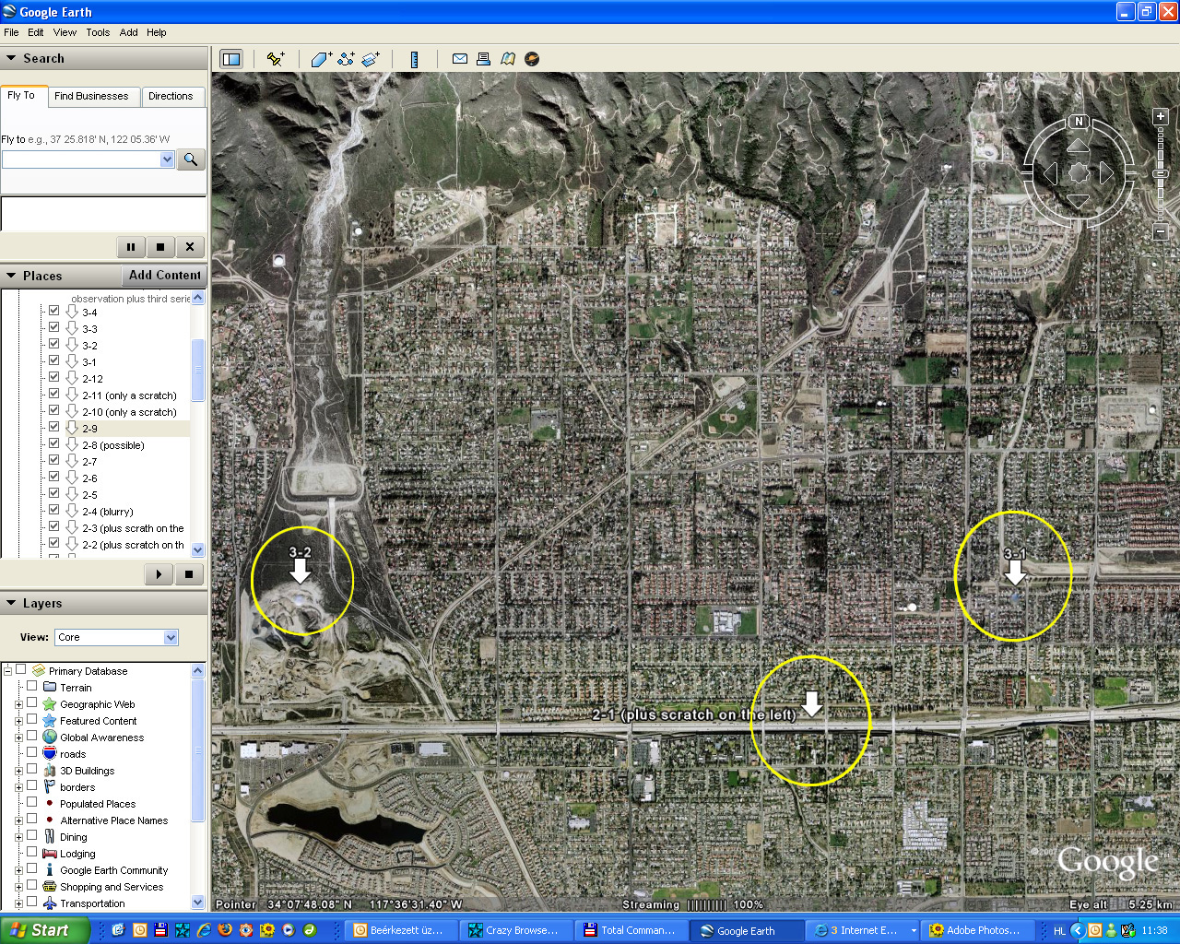Click the X clear button in Search panel

(x=190, y=247)
